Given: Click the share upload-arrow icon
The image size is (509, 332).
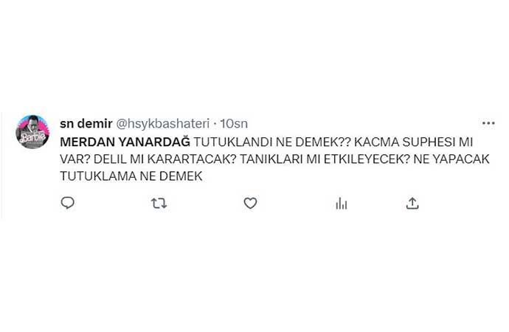Looking at the screenshot, I should coord(413,203).
